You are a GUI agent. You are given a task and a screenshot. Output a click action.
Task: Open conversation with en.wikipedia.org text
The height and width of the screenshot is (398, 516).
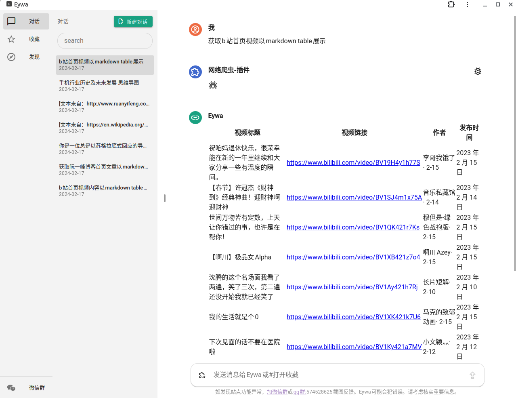coord(105,128)
